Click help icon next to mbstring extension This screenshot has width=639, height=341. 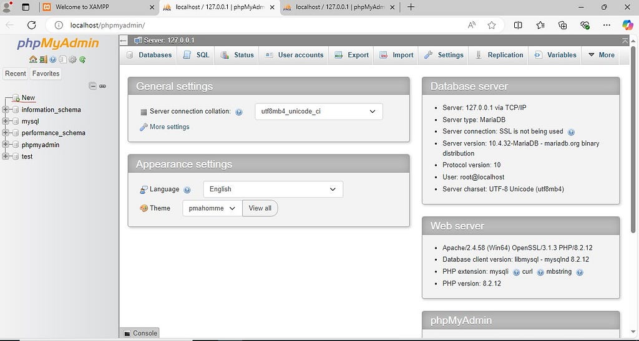(x=580, y=272)
